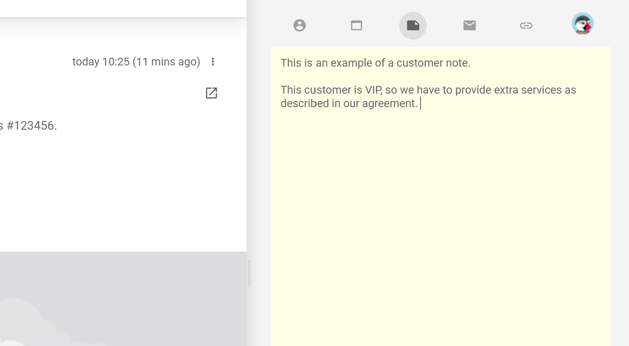Click the cloud illustration below the message

pyautogui.click(x=25, y=323)
